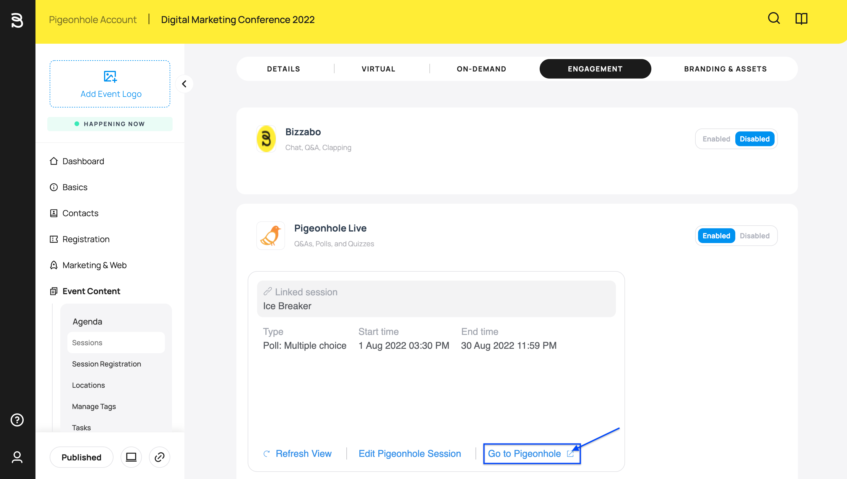This screenshot has width=847, height=479.
Task: Open help via question mark icon
Action: click(x=17, y=420)
